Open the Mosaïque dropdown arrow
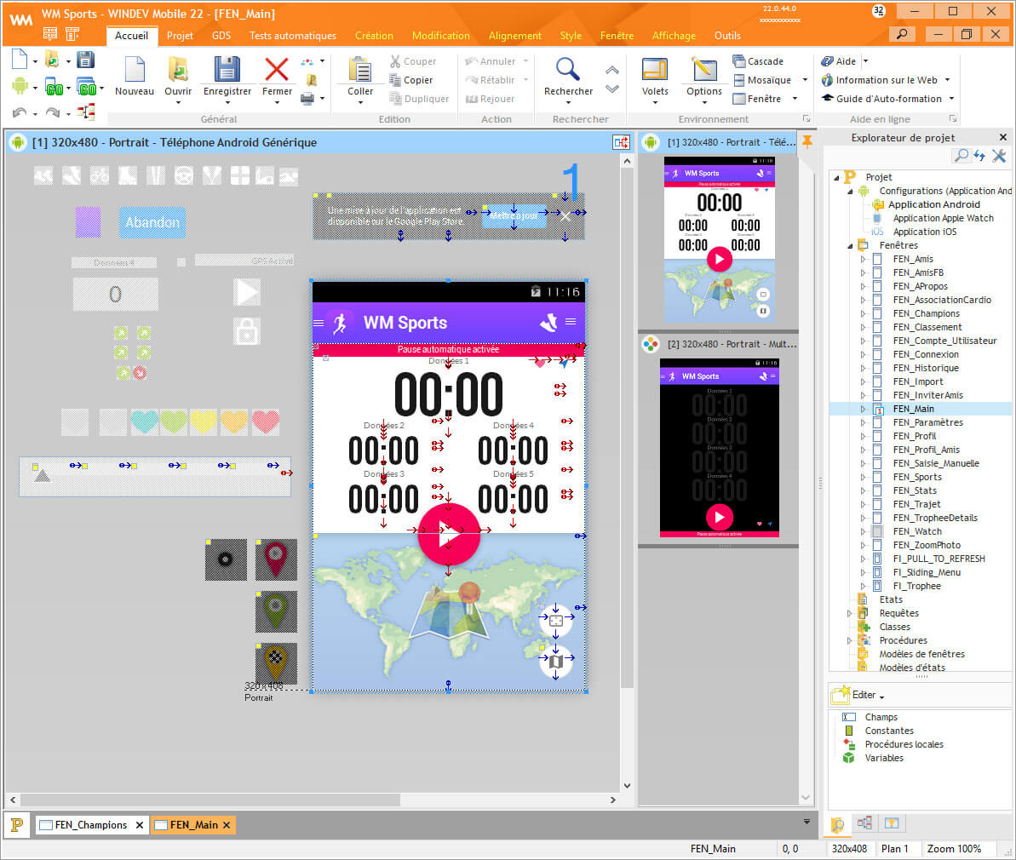 pyautogui.click(x=805, y=80)
